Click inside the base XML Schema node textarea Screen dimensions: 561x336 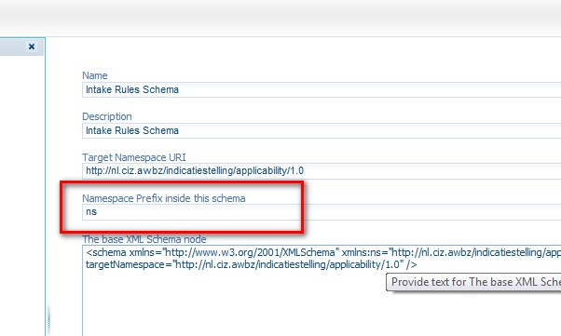[x=322, y=290]
